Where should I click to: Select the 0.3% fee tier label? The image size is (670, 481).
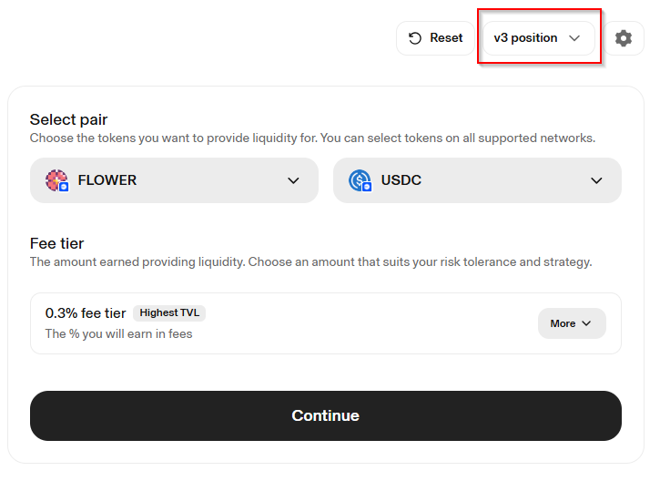coord(86,312)
